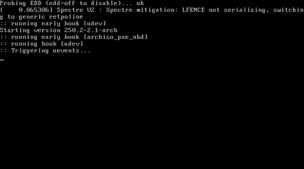This screenshot has height=169, width=304.
Task: Click '[udev]' in the 'running hook' line
Action: click(x=72, y=44)
